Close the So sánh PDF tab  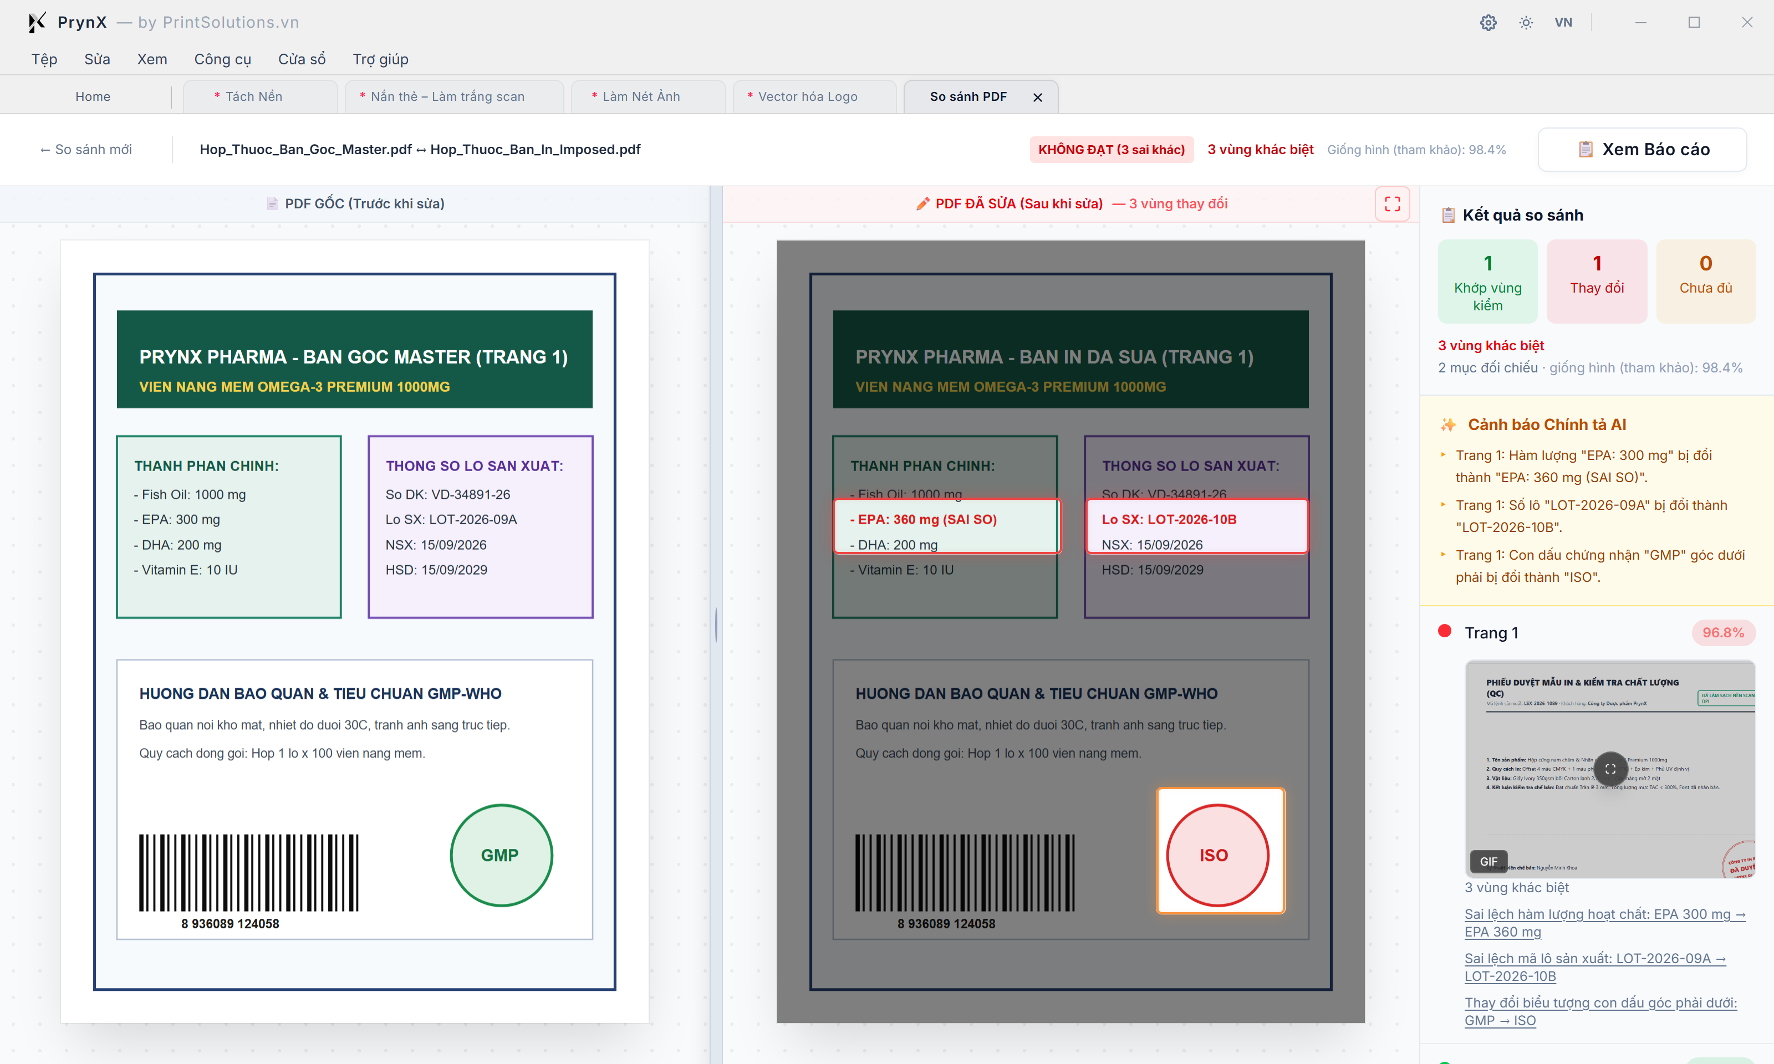[x=1038, y=97]
